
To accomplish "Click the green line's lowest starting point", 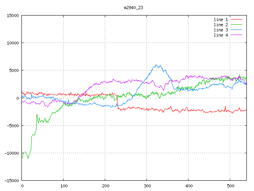I will click(x=22, y=158).
